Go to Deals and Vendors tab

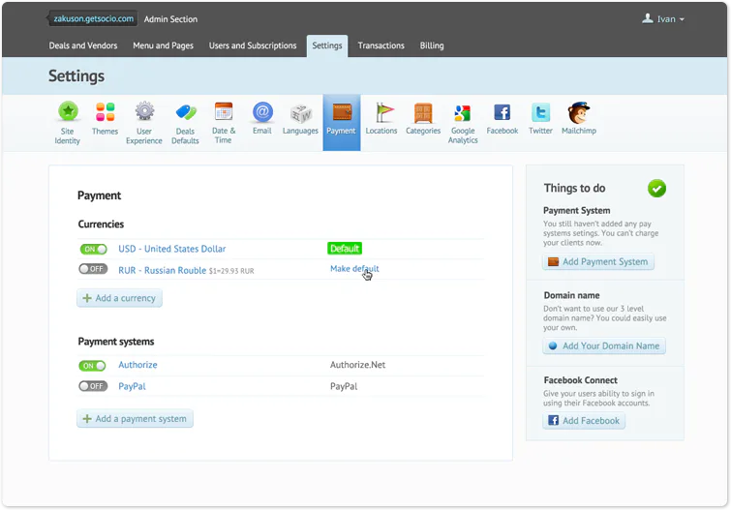pyautogui.click(x=83, y=45)
